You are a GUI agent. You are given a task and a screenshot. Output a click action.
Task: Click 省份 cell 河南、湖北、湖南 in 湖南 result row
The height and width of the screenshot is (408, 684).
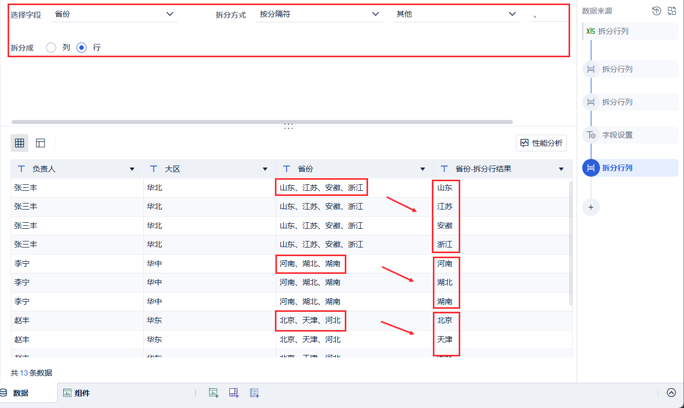click(354, 301)
